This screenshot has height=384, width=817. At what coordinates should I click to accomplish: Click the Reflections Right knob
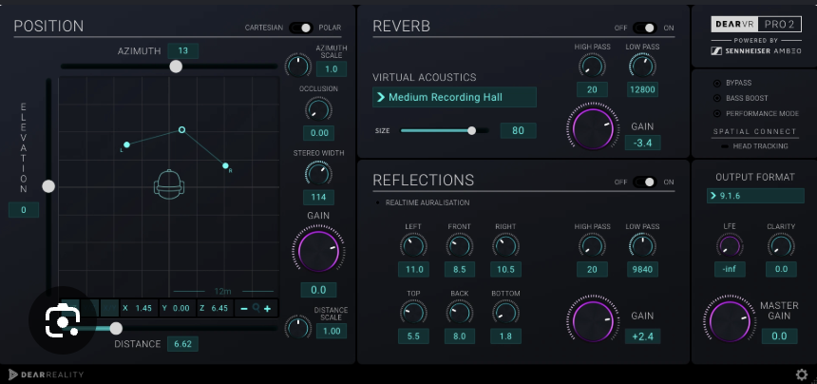pyautogui.click(x=505, y=246)
